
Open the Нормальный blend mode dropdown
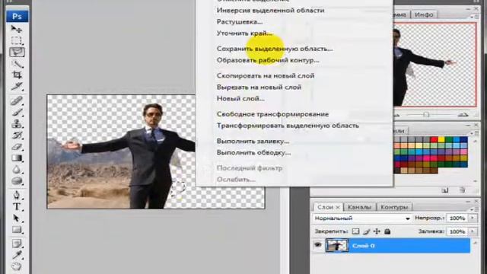click(x=362, y=218)
